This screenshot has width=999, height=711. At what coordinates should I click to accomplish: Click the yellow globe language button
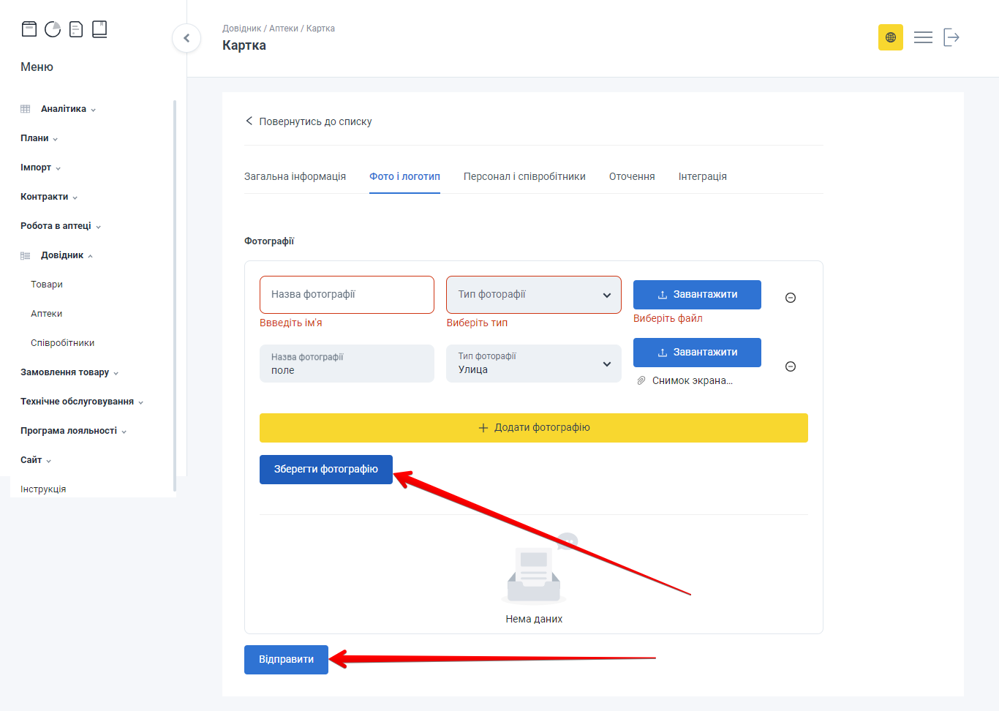tap(890, 37)
